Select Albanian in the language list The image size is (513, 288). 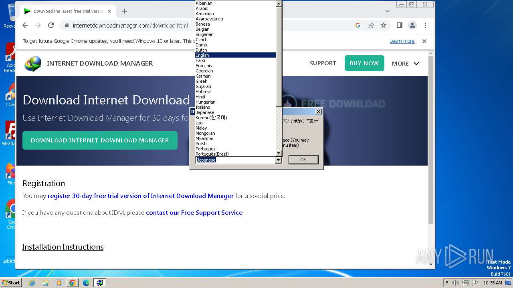coord(236,3)
